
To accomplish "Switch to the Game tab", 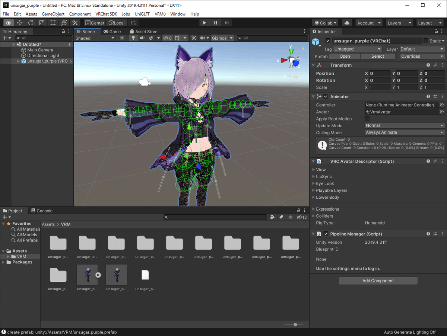I will 112,31.
